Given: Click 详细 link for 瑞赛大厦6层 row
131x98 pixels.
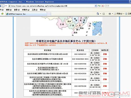Looking at the screenshot, I should pos(105,59).
